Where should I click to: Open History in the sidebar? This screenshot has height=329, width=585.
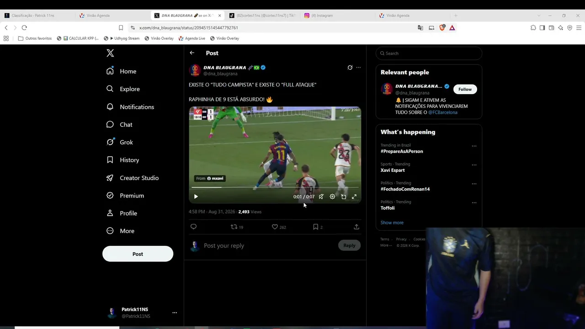click(x=122, y=160)
